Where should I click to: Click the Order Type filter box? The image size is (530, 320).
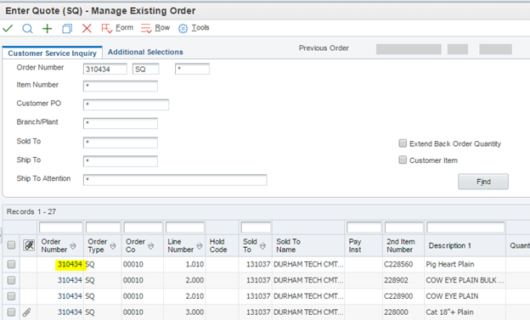point(103,227)
